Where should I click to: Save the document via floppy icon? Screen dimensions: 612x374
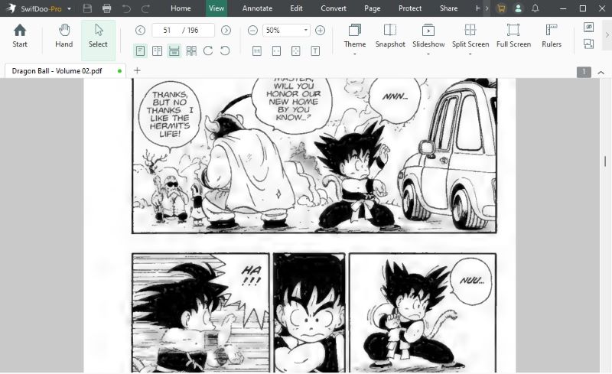click(x=87, y=8)
